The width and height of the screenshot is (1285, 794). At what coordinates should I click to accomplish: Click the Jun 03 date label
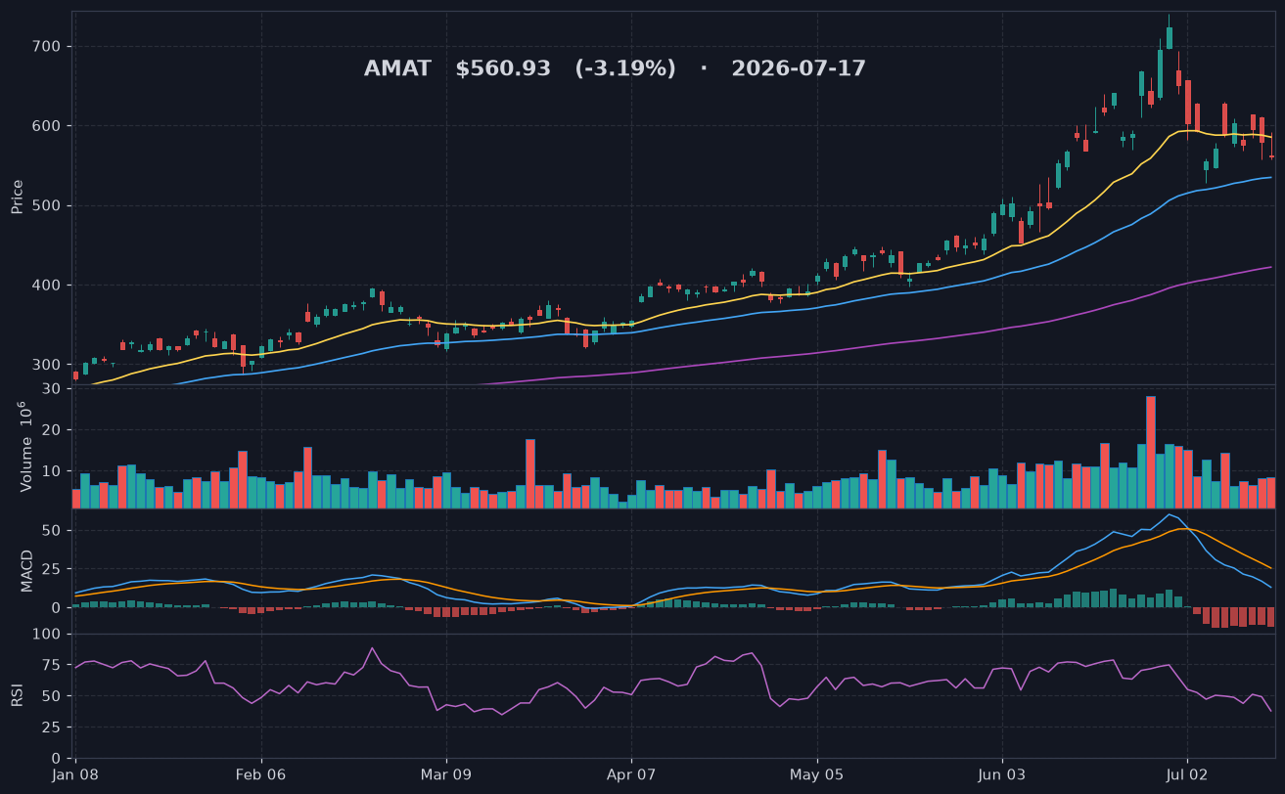1002,774
